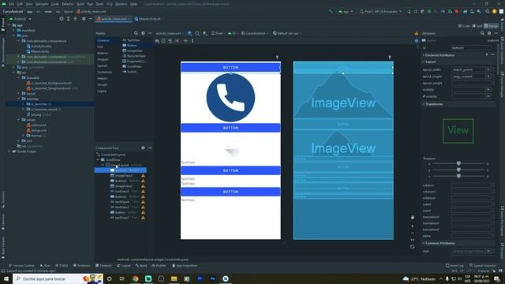This screenshot has width=505, height=284.
Task: Open Attributes panel settings gear
Action: (489, 33)
